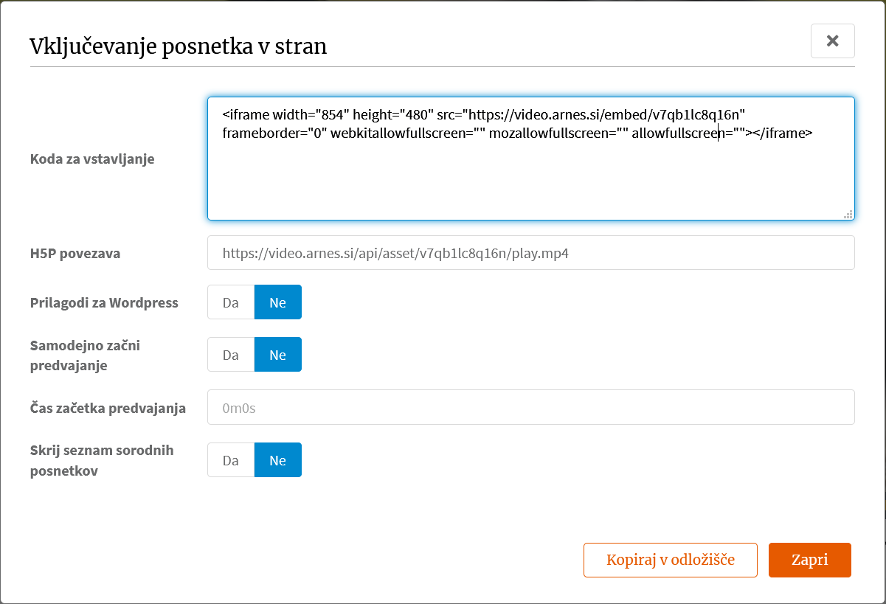Click the Zapri button

810,560
